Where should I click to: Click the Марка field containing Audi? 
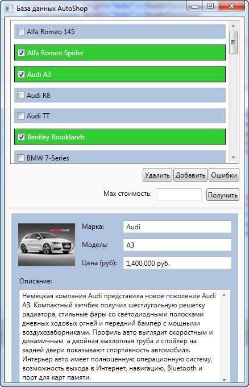click(x=177, y=227)
